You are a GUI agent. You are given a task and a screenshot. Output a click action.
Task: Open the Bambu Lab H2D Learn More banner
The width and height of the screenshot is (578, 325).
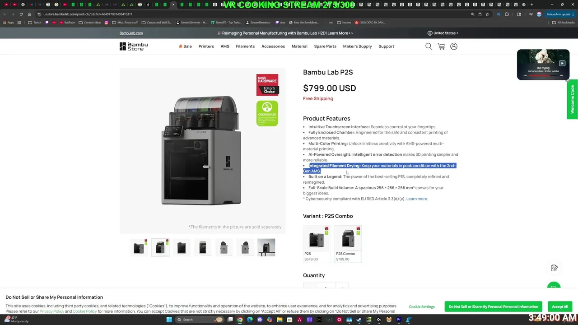coord(285,33)
